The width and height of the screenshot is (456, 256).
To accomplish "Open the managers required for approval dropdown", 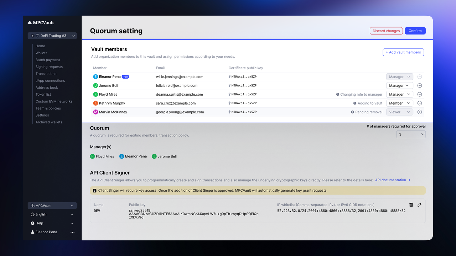I will (411, 134).
